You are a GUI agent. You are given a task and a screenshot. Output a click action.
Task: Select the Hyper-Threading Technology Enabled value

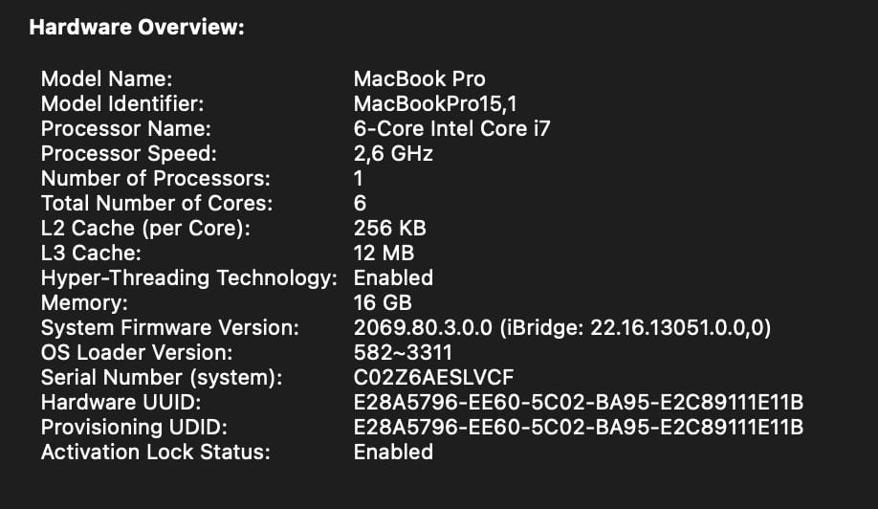(x=393, y=278)
